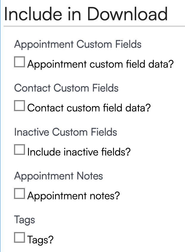Check the Include inactive fields box
The height and width of the screenshot is (252, 185).
coord(19,150)
